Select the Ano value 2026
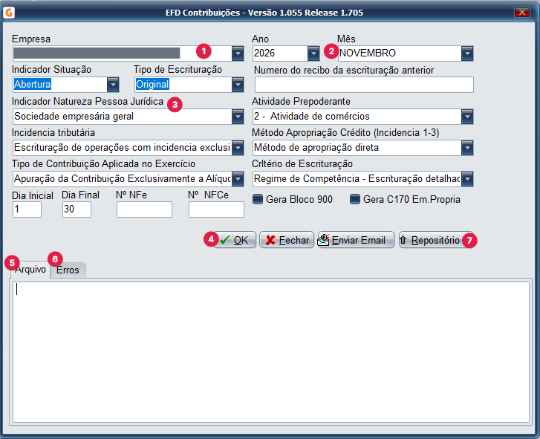This screenshot has width=540, height=439. [264, 53]
